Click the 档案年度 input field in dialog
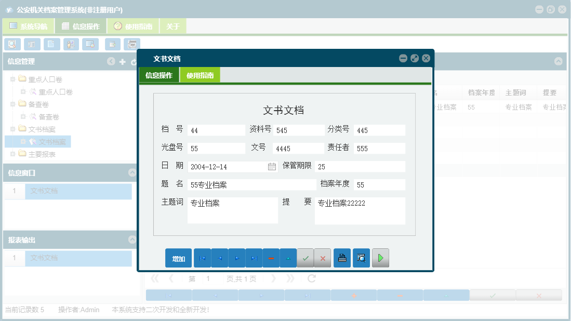The width and height of the screenshot is (571, 321). pyautogui.click(x=379, y=185)
